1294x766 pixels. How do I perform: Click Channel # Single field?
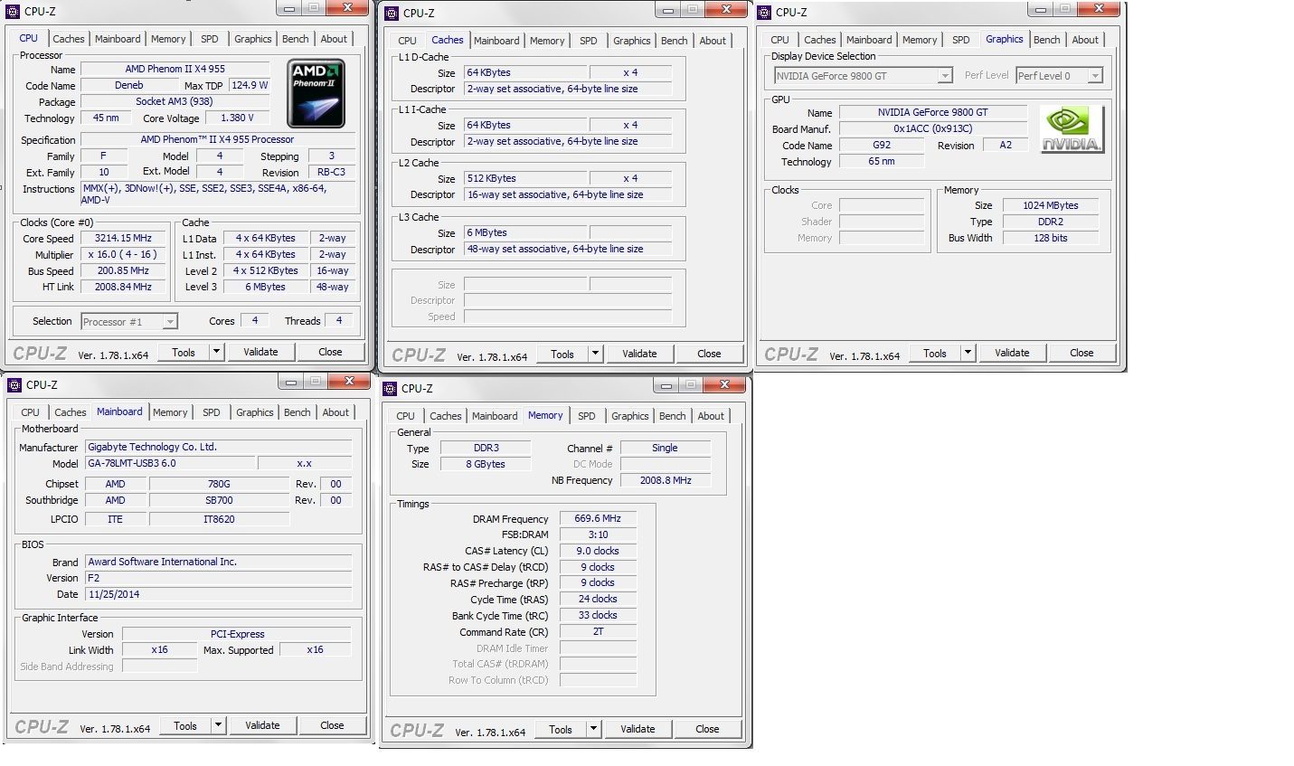(666, 448)
